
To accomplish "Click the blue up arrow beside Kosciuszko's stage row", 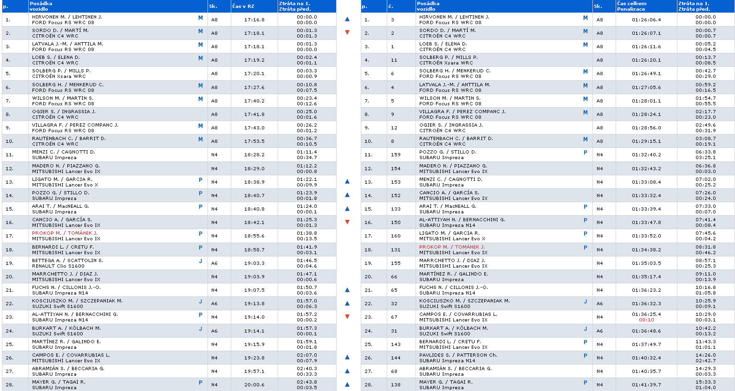I will [347, 303].
